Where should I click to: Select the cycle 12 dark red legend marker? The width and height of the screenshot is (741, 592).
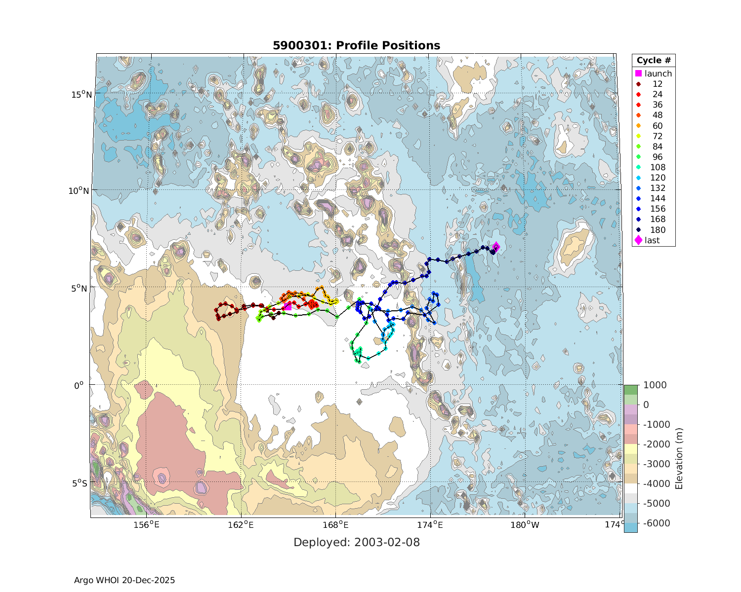pos(638,84)
